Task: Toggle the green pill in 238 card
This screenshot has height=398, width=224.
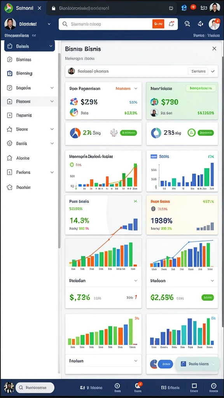Action: (205, 133)
